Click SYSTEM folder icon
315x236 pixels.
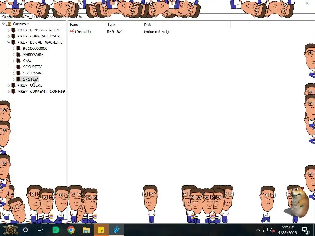tap(18, 79)
